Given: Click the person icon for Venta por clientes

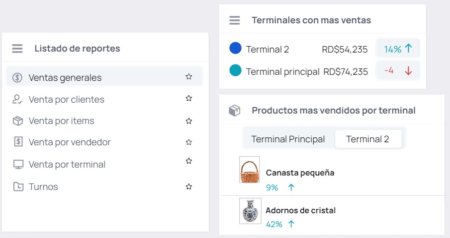Looking at the screenshot, I should point(18,99).
